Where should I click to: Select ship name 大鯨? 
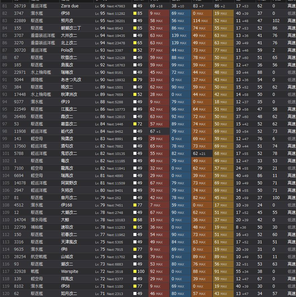point(65,220)
